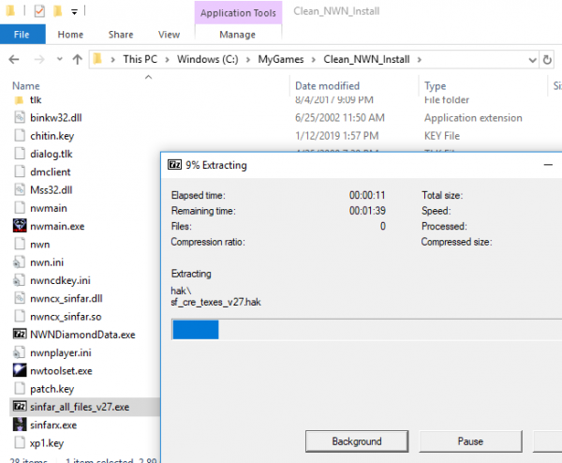This screenshot has width=562, height=463.
Task: Select the nwn file name
Action: pyautogui.click(x=39, y=245)
